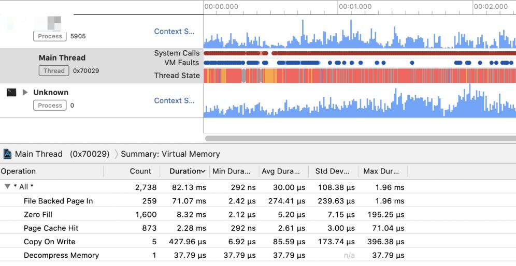The image size is (516, 266).
Task: Click the Main Thread icon in path bar
Action: [7, 154]
